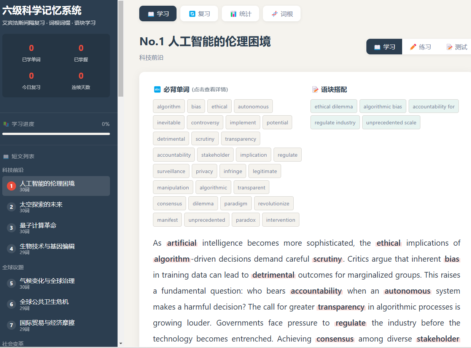
Task: Open passage 全球公共卫生危机
Action: (56, 304)
